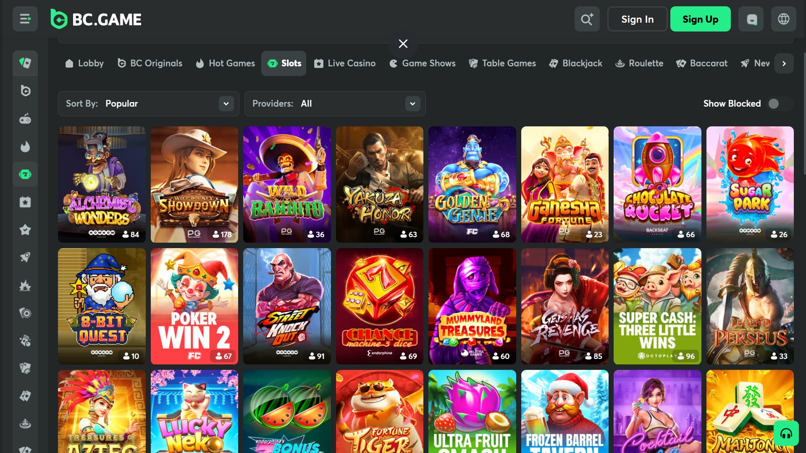The height and width of the screenshot is (453, 806).
Task: Open the game search icon
Action: point(587,19)
